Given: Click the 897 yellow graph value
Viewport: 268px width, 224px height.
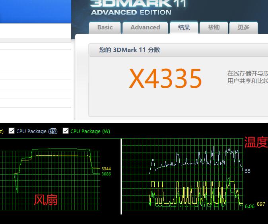Looking at the screenshot, I should pos(261,204).
